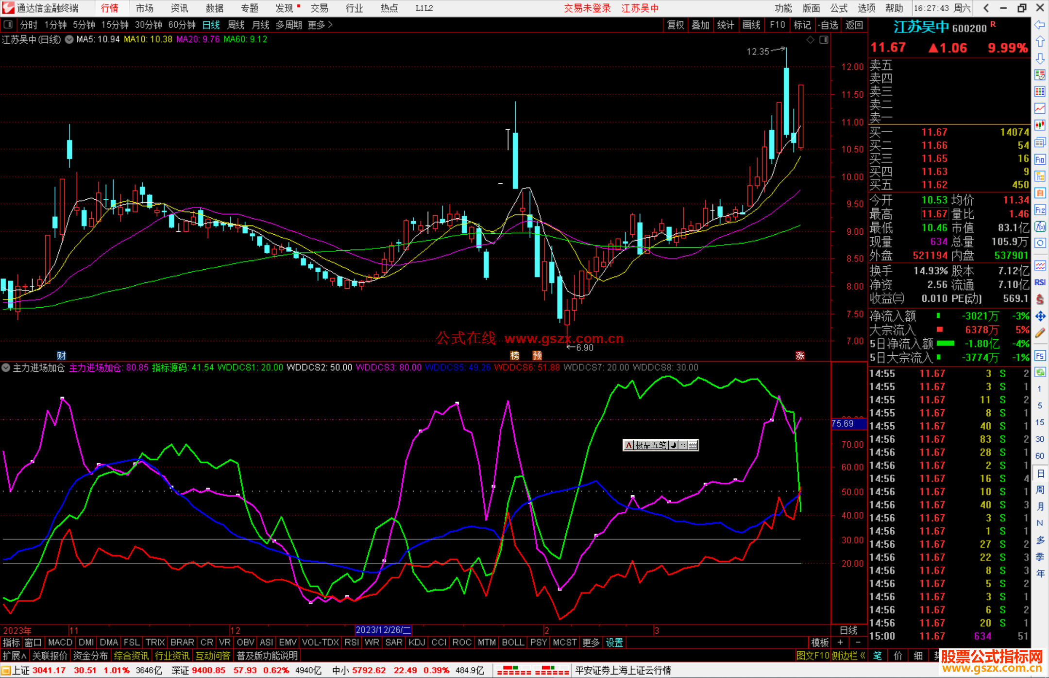Open the 资讯 menu
This screenshot has width=1049, height=678.
[x=179, y=8]
